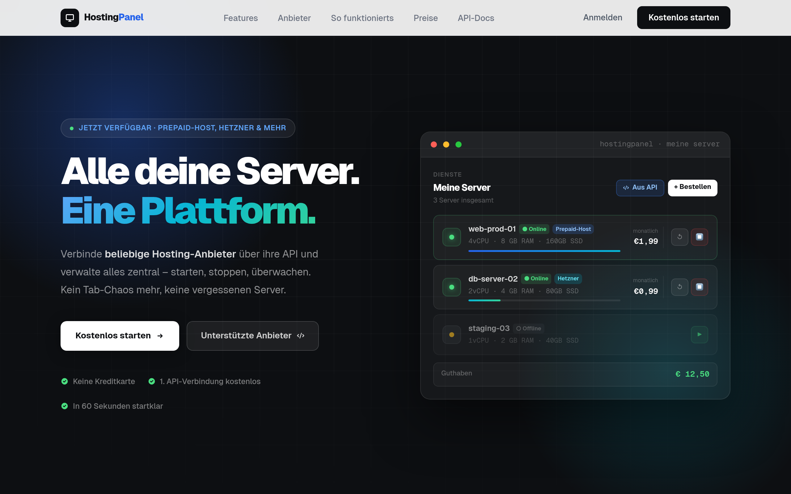Click web-prod-01 usage progress bar
This screenshot has height=494, width=791.
(544, 251)
